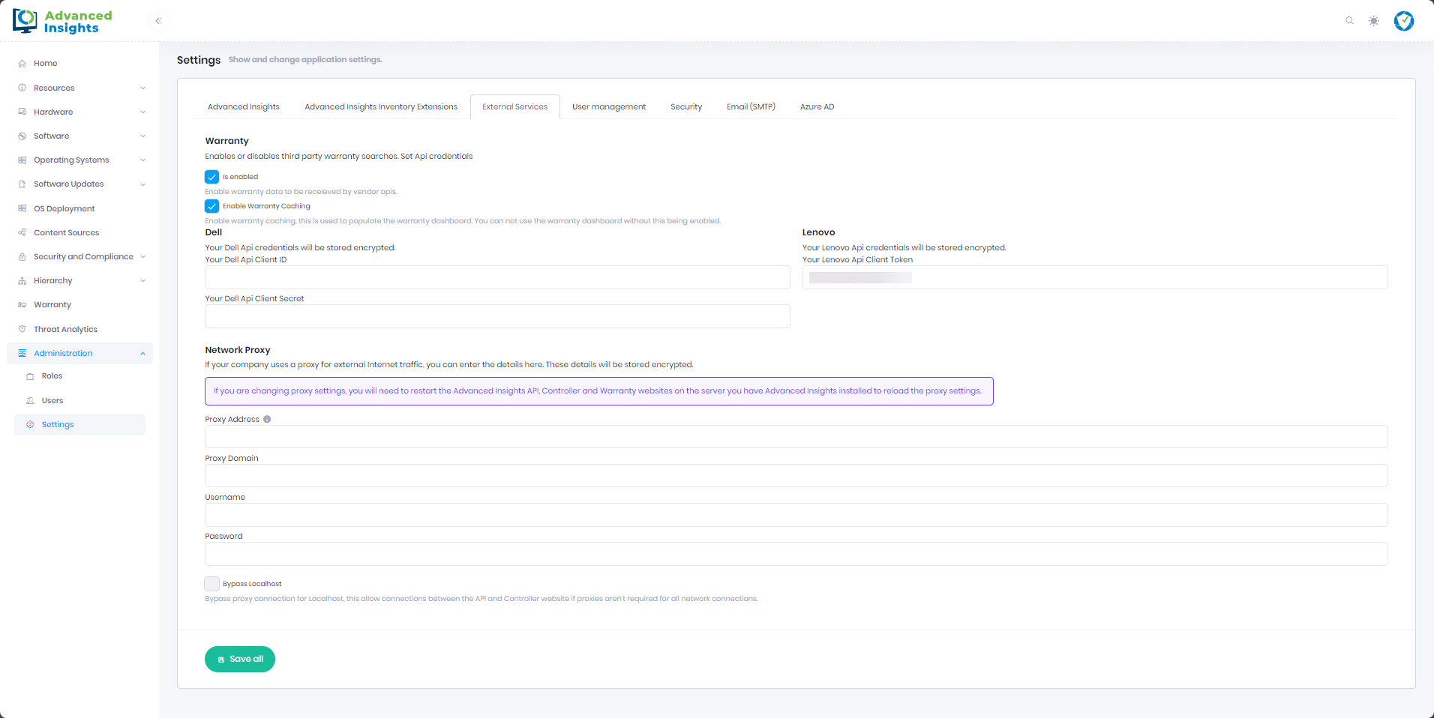Click the Home icon in sidebar
Viewport: 1434px width, 718px height.
pos(22,64)
